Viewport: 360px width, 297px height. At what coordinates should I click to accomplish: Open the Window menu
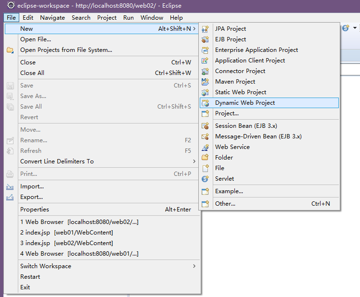[x=152, y=18]
